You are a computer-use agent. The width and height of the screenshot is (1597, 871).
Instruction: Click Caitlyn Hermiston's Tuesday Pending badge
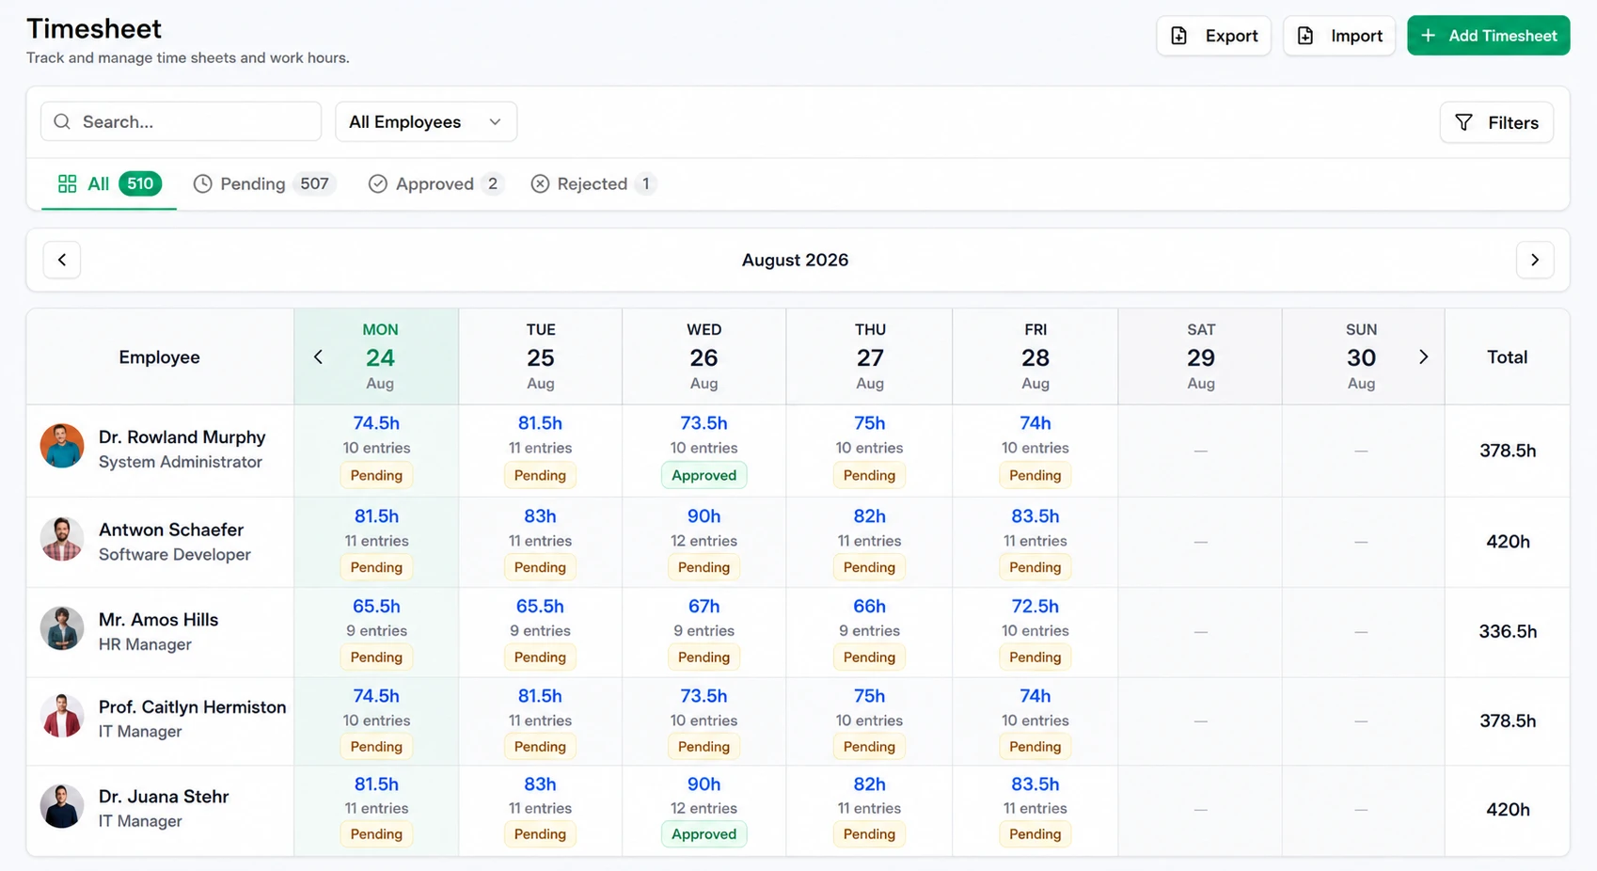coord(540,747)
